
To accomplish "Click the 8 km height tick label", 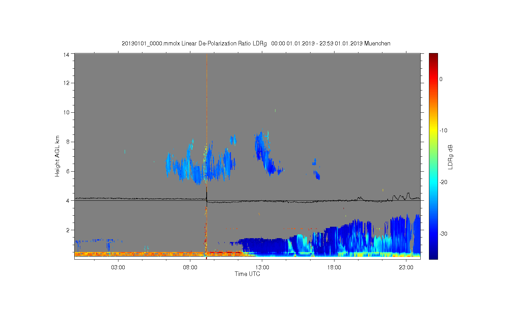I will click(x=68, y=142).
